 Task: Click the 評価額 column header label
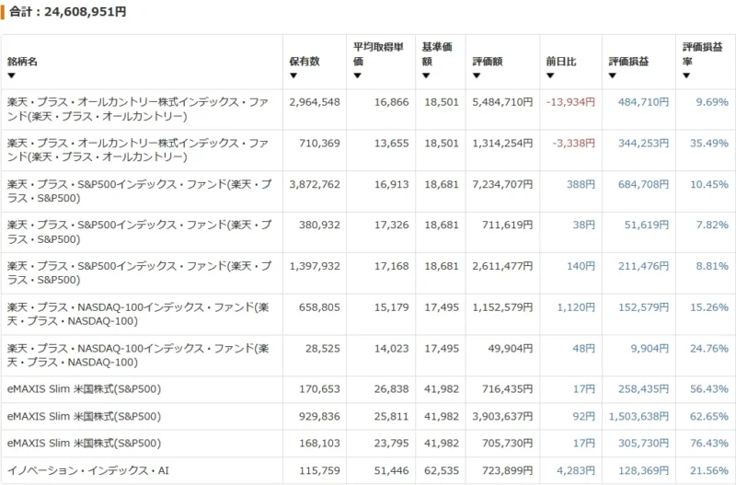click(488, 62)
